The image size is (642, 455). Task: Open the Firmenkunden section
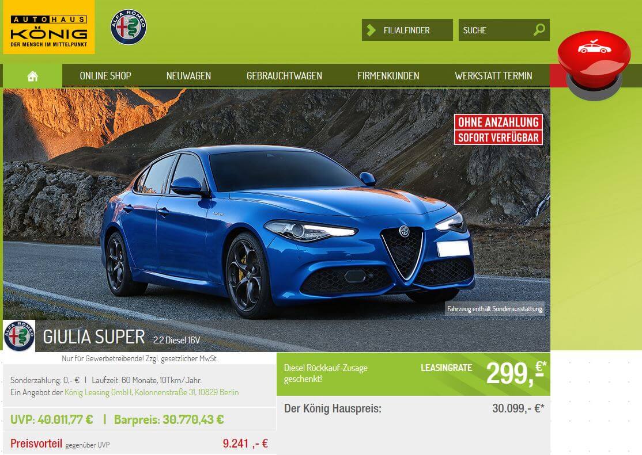point(388,76)
